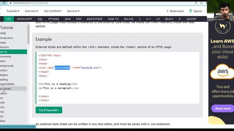Open Introduction in the sidebar
This screenshot has height=131, width=234.
pyautogui.click(x=14, y=38)
